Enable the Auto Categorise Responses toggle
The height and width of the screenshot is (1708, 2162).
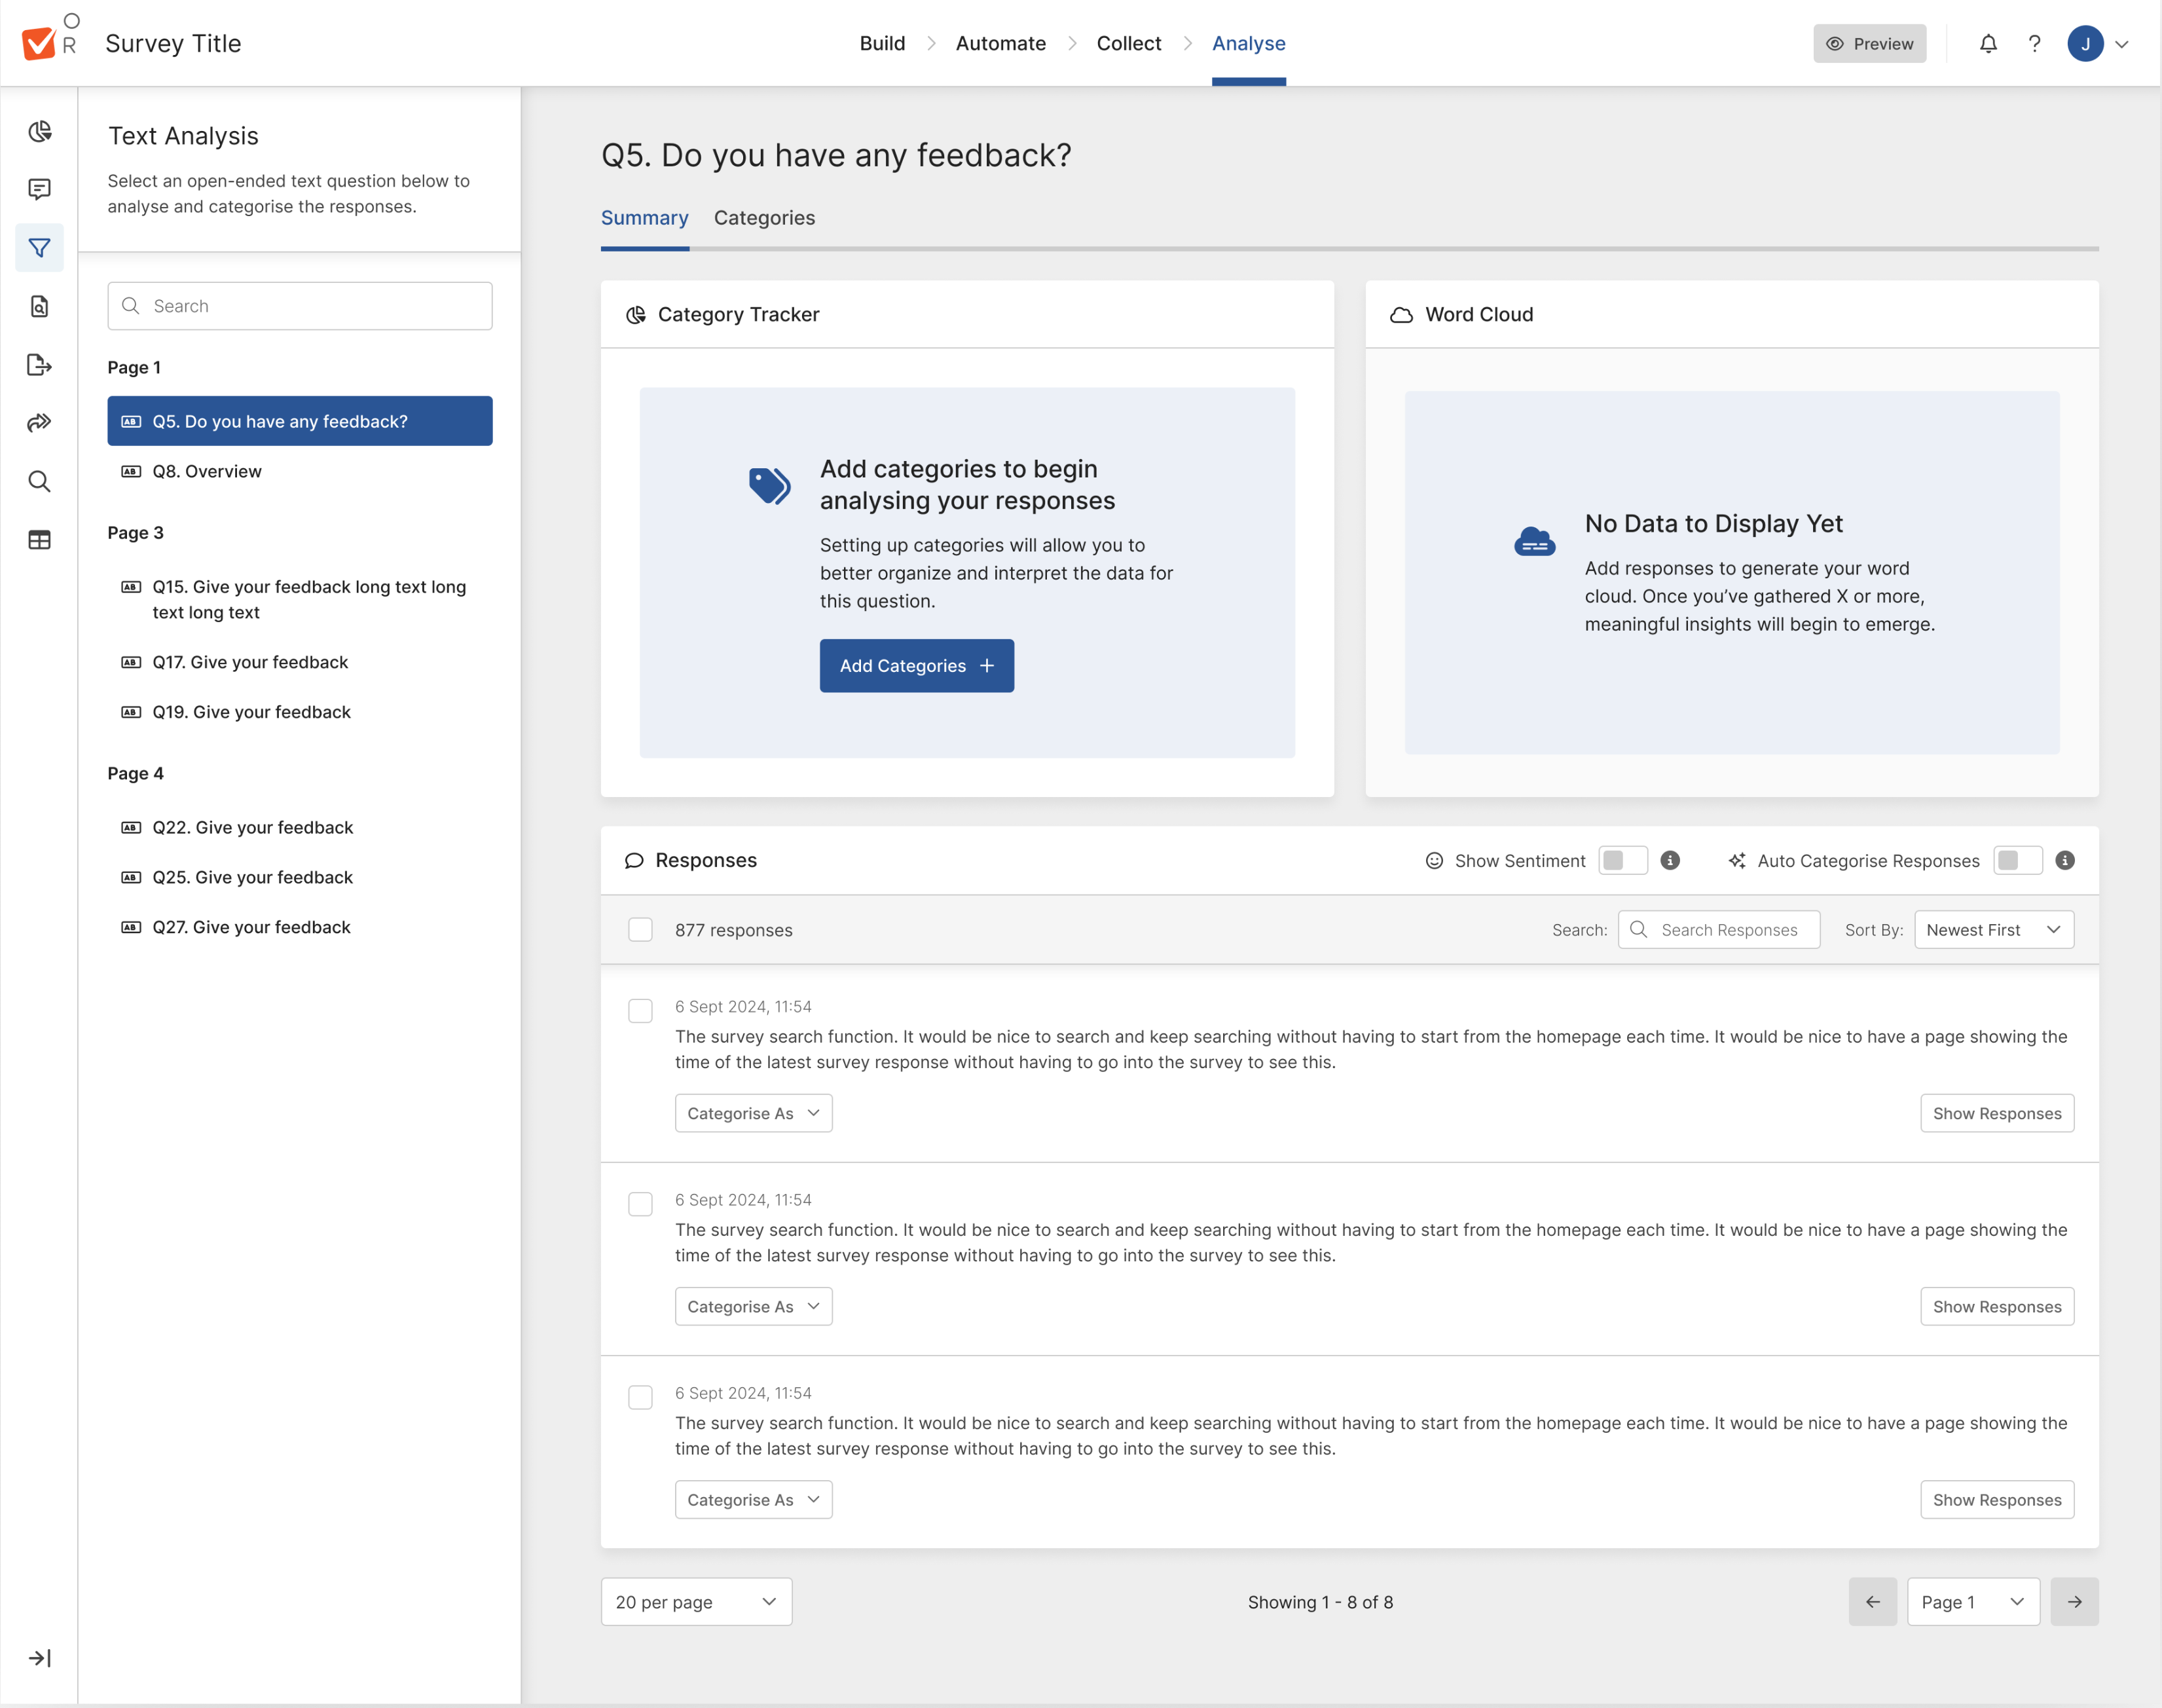coord(2017,860)
